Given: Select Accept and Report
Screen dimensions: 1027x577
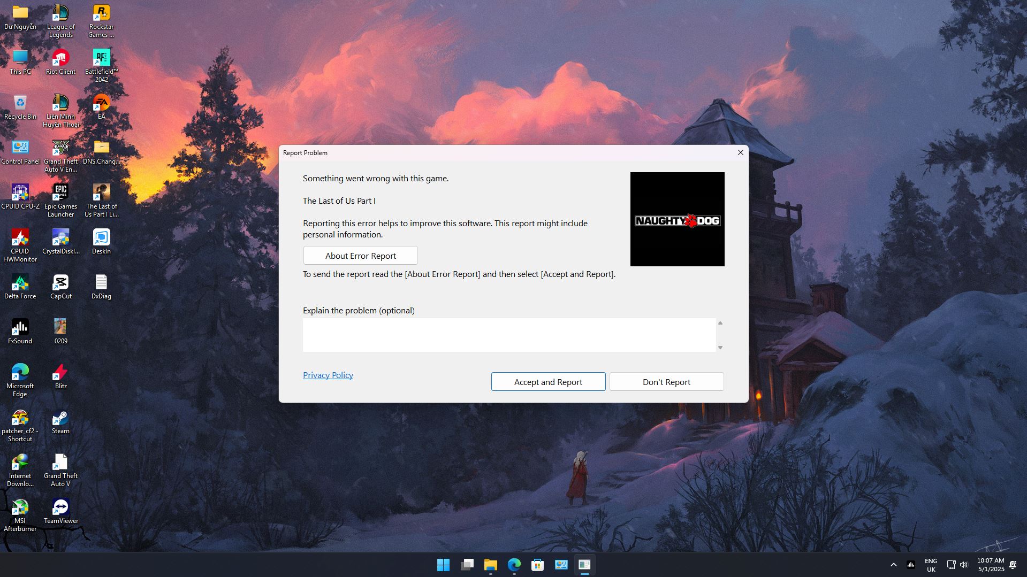Looking at the screenshot, I should pos(547,381).
